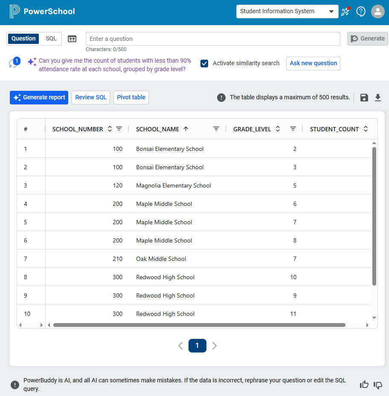
Task: Open the help question mark icon
Action: [361, 12]
